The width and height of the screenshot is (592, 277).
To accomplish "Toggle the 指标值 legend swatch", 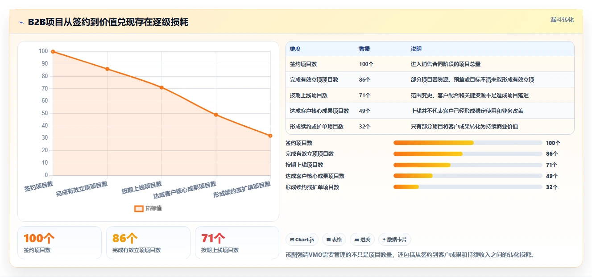I will [x=139, y=208].
